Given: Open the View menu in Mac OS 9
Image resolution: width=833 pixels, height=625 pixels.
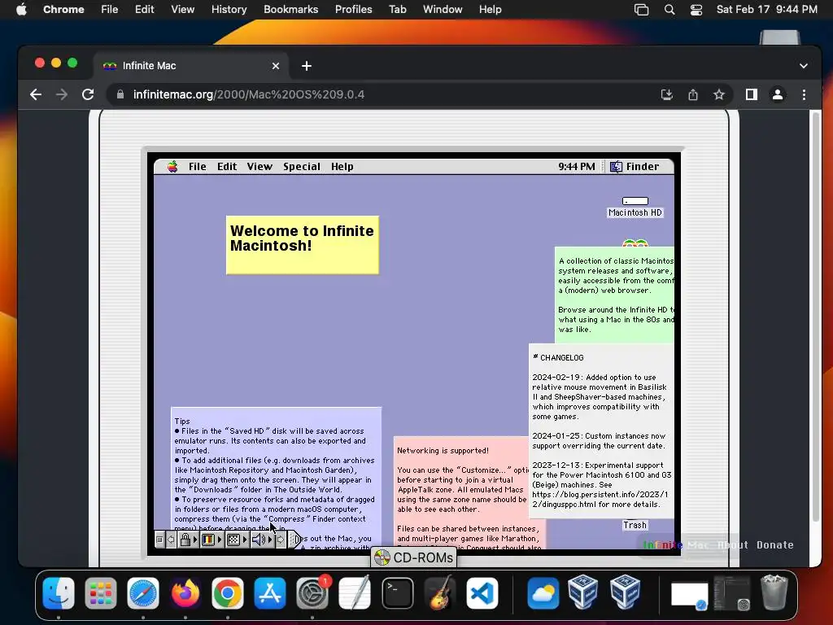Looking at the screenshot, I should (259, 166).
